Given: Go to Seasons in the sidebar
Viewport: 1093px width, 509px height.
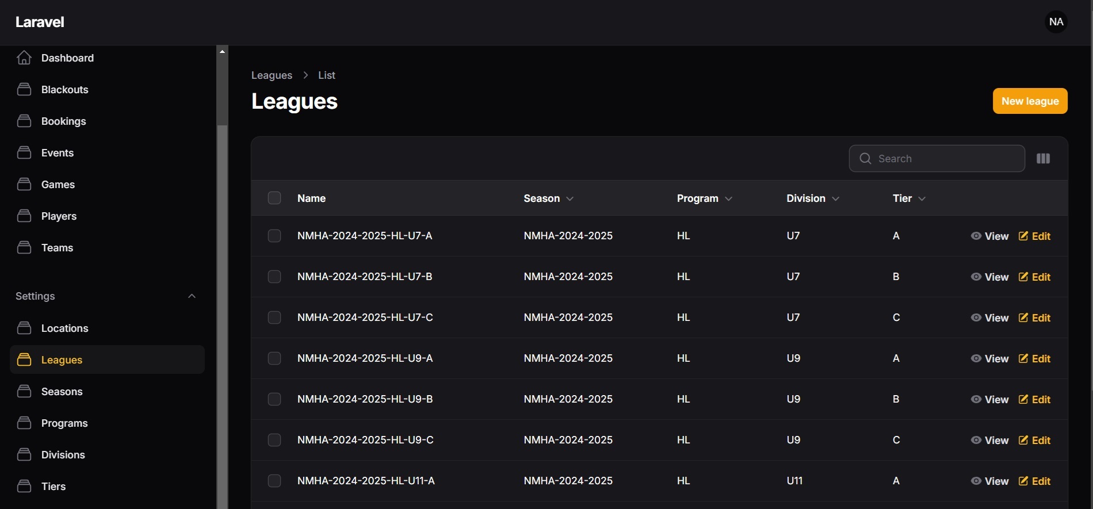Looking at the screenshot, I should (x=62, y=392).
